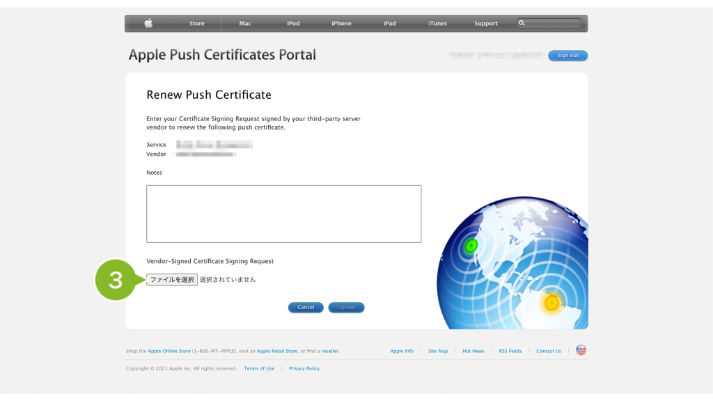713x401 pixels.
Task: Click into the Notes text area
Action: click(x=283, y=214)
